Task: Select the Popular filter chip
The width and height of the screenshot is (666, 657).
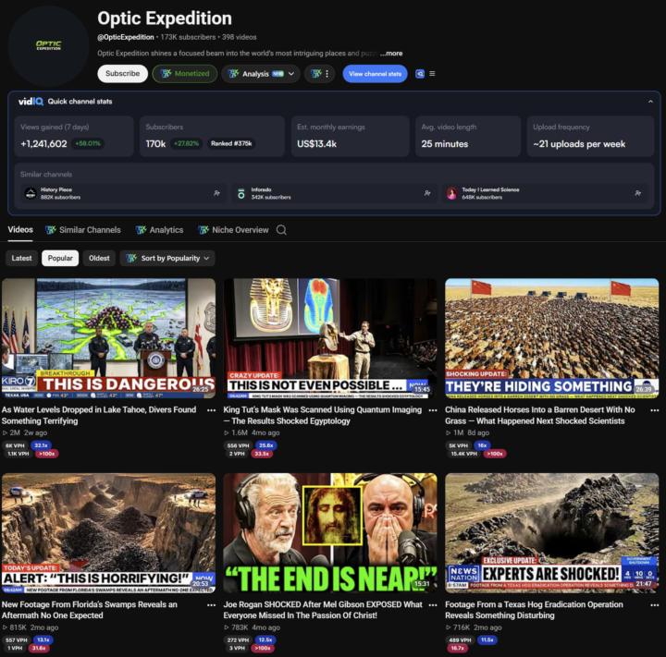Action: tap(60, 258)
